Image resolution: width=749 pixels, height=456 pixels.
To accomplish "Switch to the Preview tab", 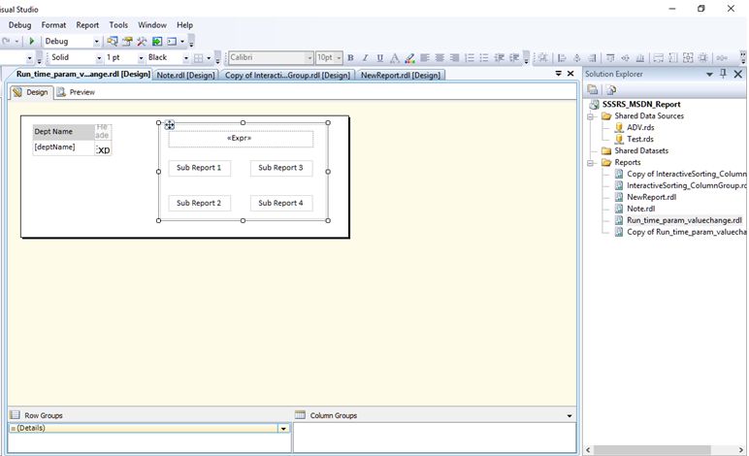I will (76, 93).
